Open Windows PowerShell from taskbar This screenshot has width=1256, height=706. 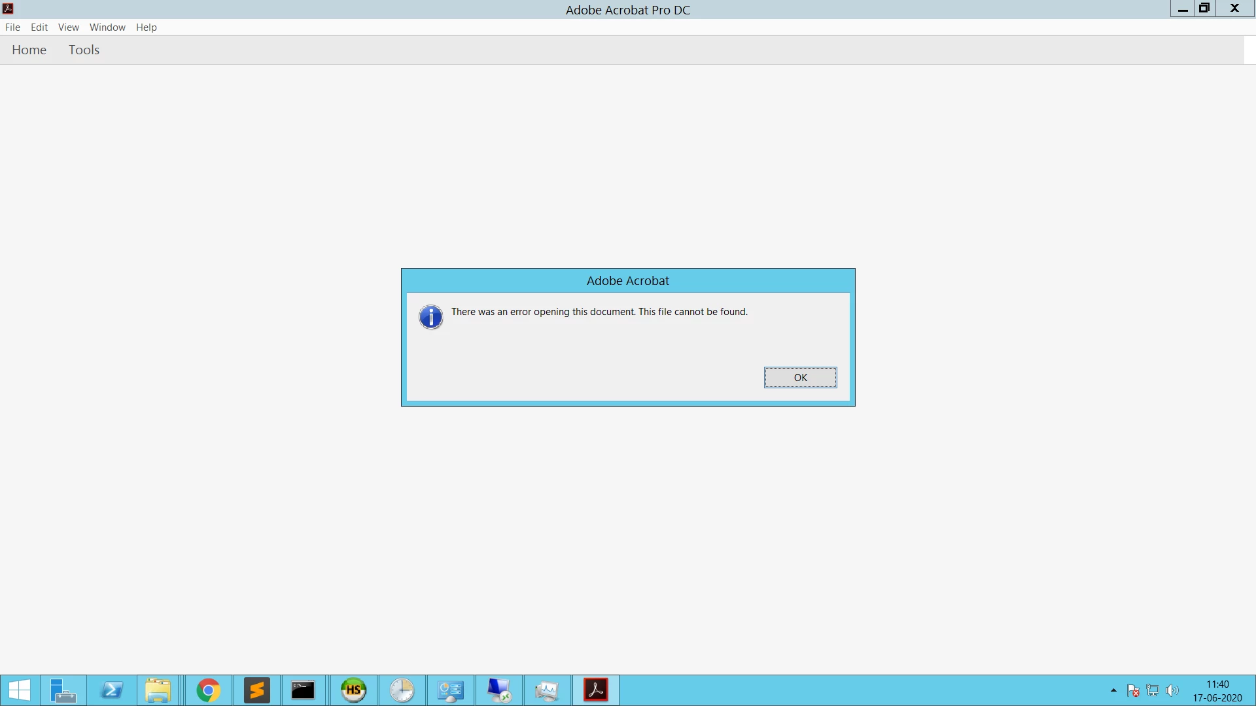click(x=112, y=690)
